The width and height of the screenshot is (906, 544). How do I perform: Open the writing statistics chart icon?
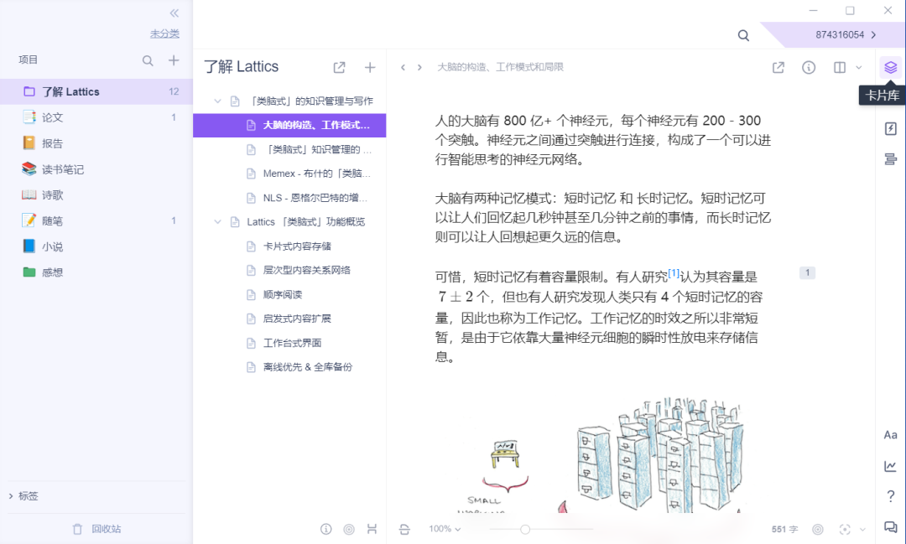pos(890,465)
